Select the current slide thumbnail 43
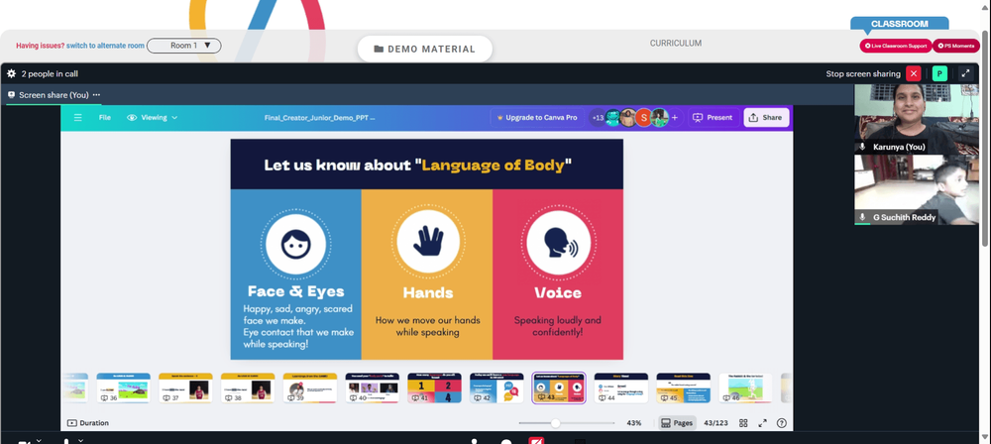The image size is (991, 444). [559, 388]
